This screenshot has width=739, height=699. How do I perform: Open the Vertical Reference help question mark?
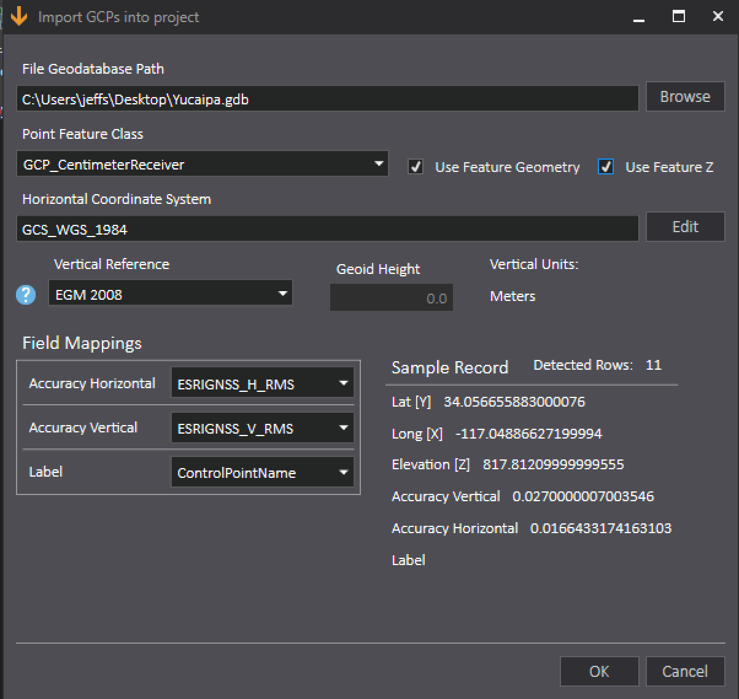[26, 295]
